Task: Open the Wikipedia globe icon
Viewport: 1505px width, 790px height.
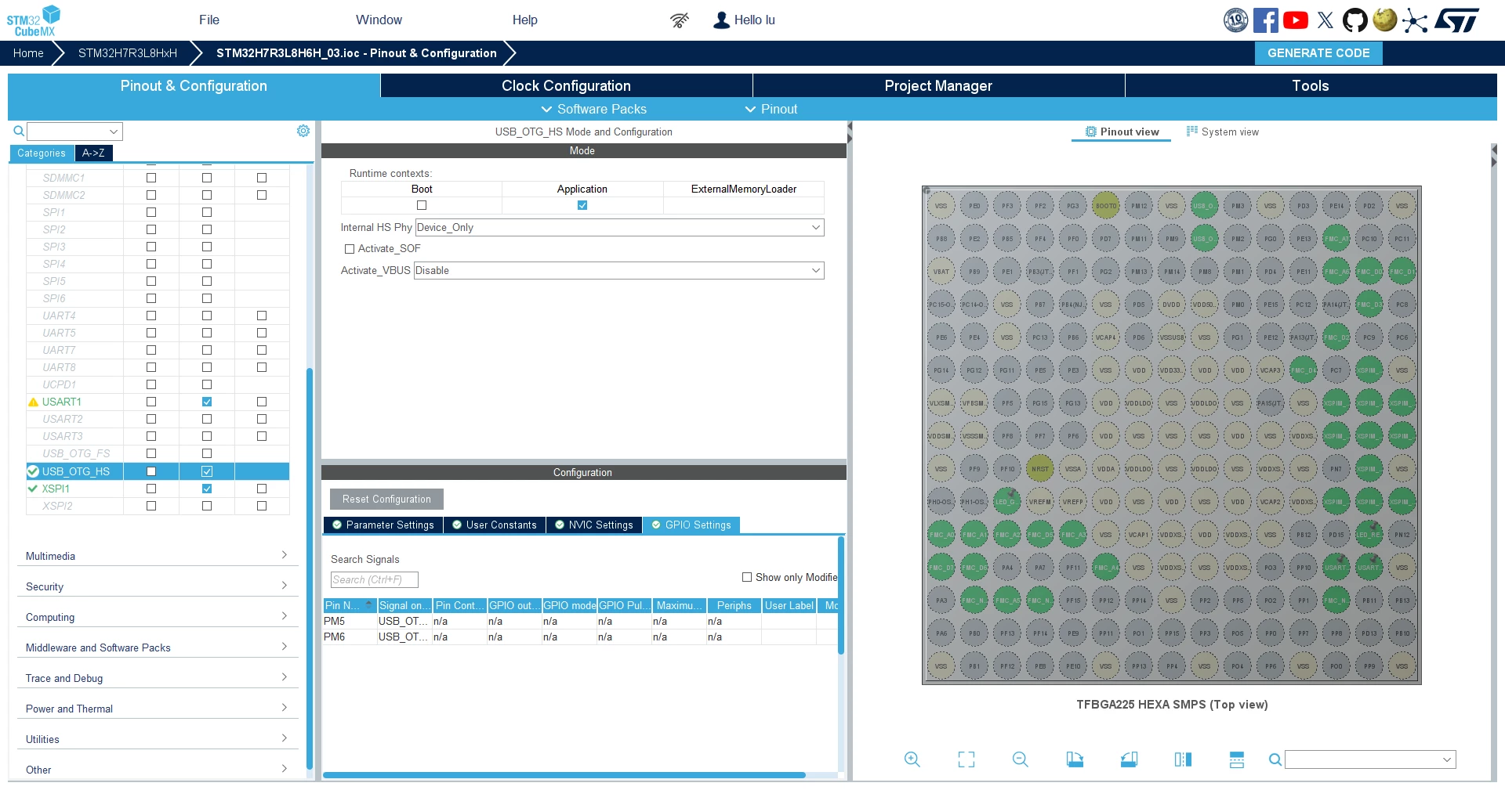Action: pos(1385,20)
